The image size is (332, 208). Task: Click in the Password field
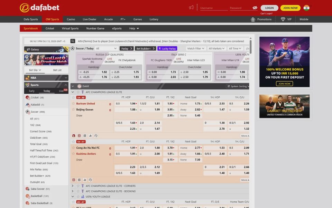tap(241, 8)
